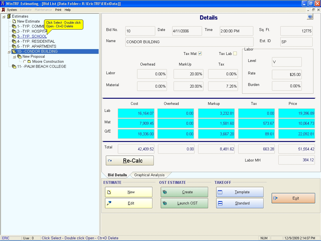Click the New Estimate document icon in tree
This screenshot has width=321, height=241.
(14, 21)
